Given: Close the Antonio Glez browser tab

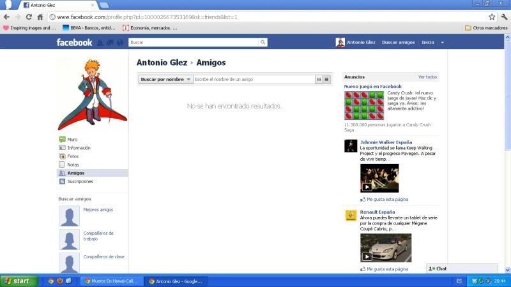Looking at the screenshot, I should pyautogui.click(x=93, y=5).
